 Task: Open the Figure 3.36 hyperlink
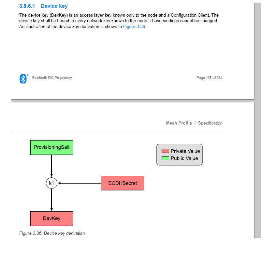[x=134, y=27]
